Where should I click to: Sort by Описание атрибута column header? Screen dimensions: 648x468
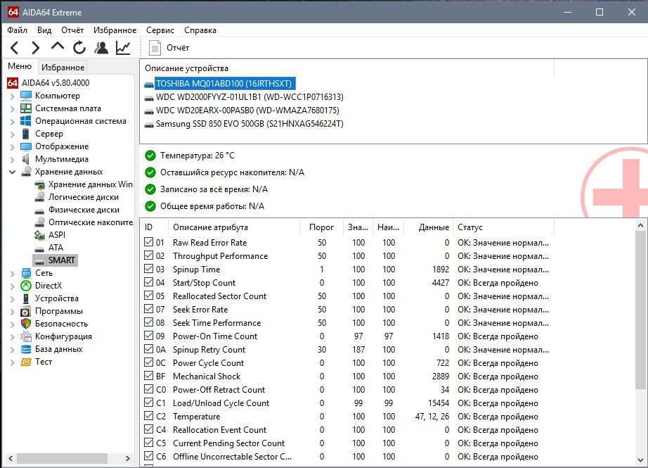(234, 227)
